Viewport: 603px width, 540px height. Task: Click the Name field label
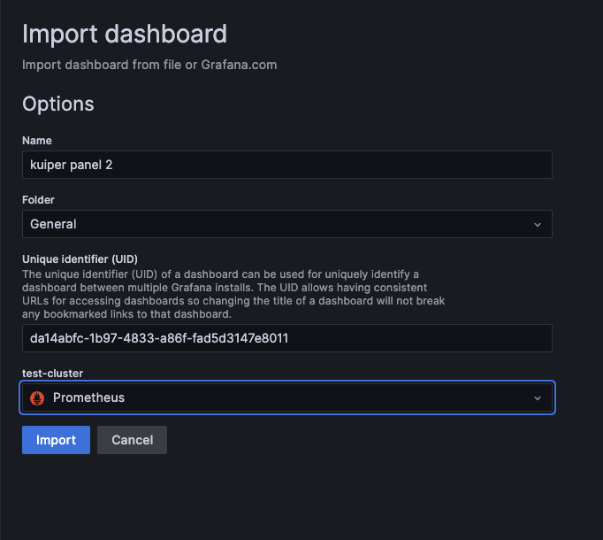(x=37, y=140)
